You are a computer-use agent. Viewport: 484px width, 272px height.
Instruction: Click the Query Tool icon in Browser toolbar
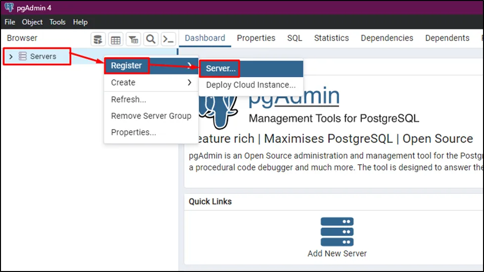(98, 40)
